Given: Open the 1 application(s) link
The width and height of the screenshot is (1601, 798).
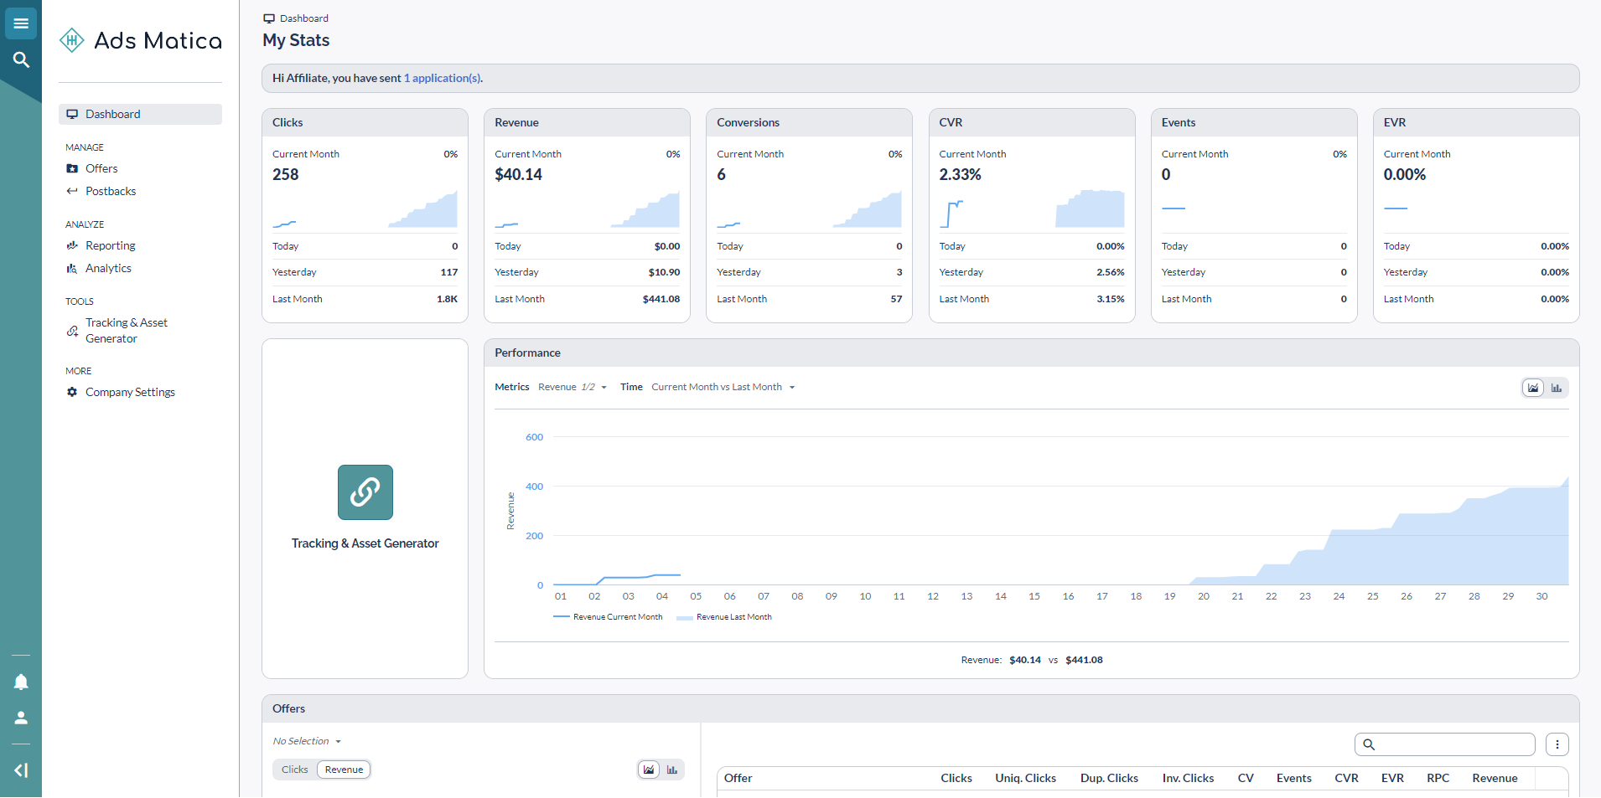Looking at the screenshot, I should [443, 78].
